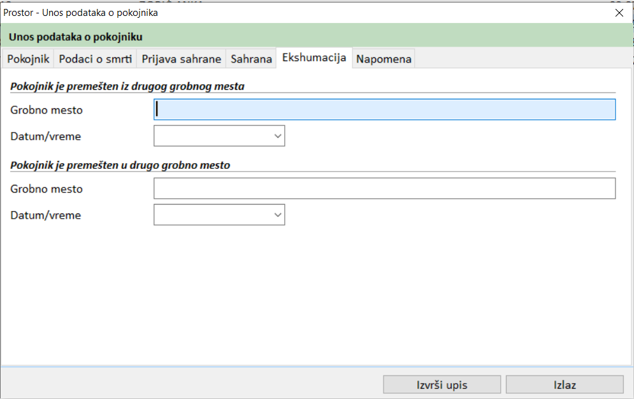Click the Ekshumacija tab

click(x=314, y=58)
